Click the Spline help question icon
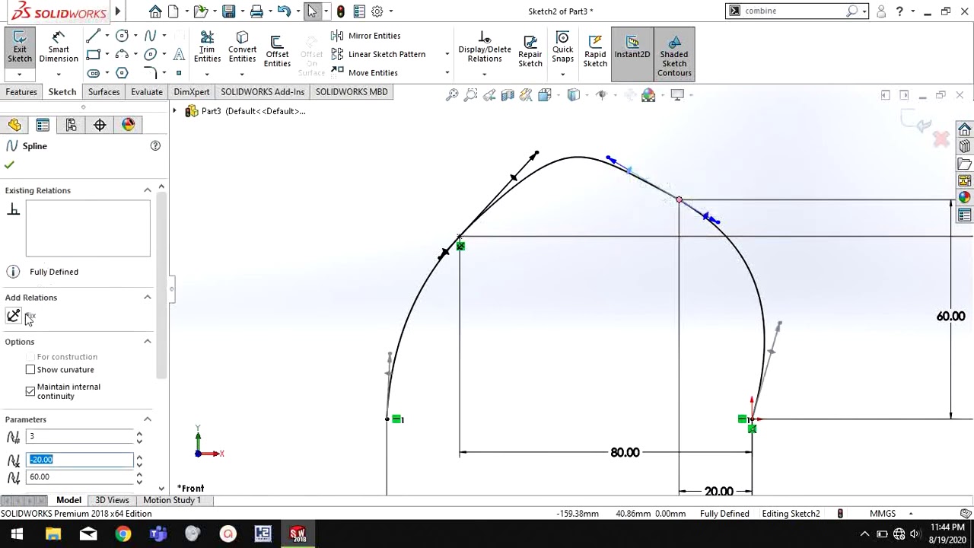Image resolution: width=974 pixels, height=548 pixels. 155,145
